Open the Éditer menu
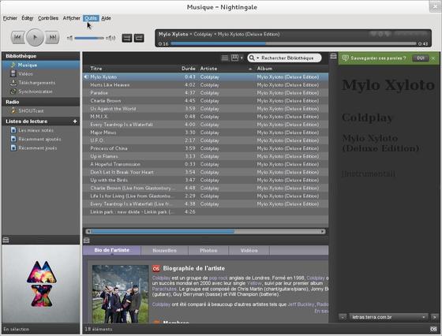The height and width of the screenshot is (336, 442). pos(28,18)
